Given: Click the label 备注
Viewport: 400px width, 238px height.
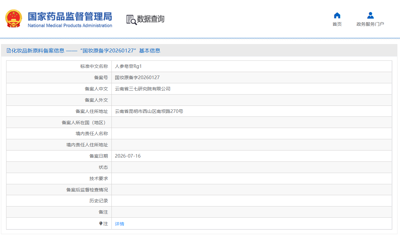Looking at the screenshot, I should click(103, 212).
